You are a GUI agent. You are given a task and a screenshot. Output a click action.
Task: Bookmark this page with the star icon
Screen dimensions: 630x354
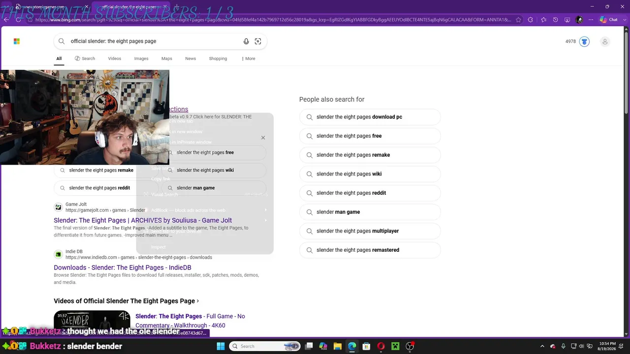click(518, 20)
